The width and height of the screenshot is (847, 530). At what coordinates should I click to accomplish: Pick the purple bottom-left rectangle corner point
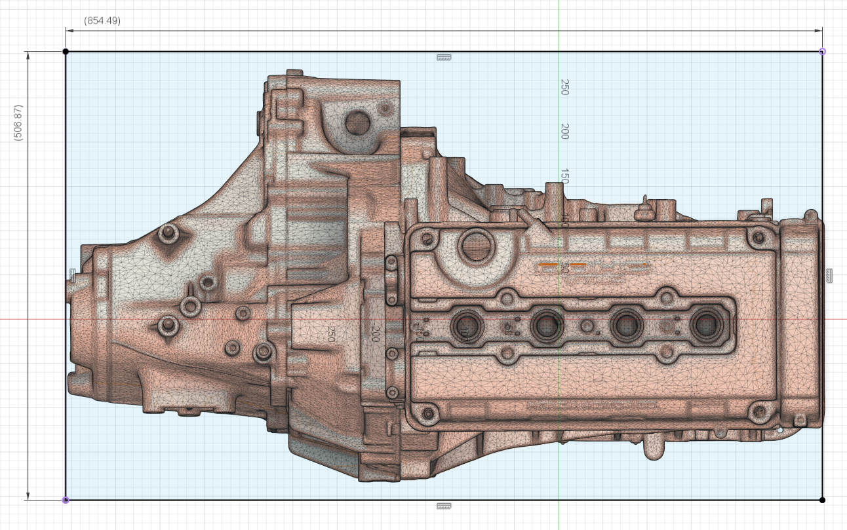(x=66, y=500)
